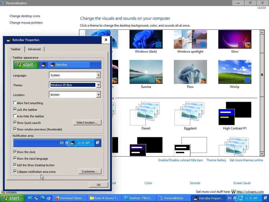Select the High Contrast #1 theme
269x202 pixels.
pyautogui.click(x=235, y=116)
